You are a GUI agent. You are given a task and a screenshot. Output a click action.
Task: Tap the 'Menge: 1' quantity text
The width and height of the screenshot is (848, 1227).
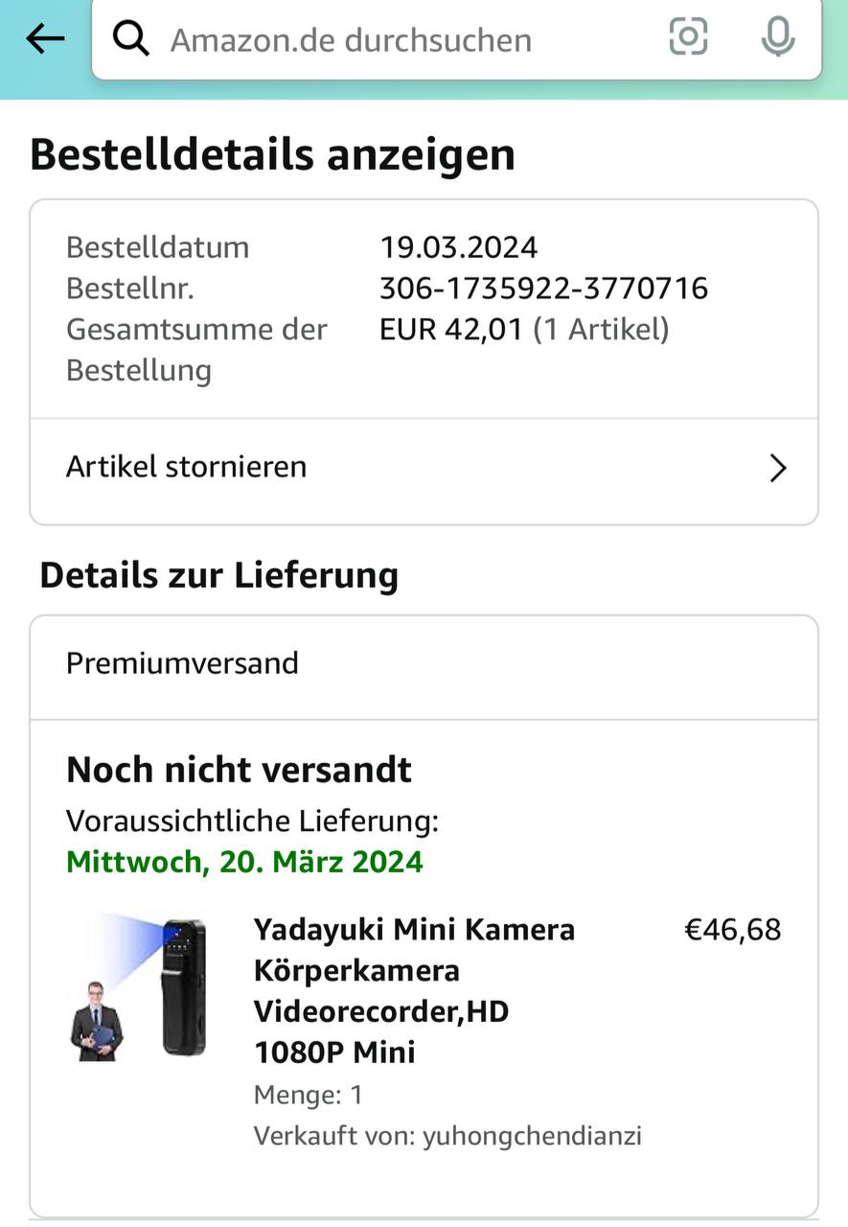coord(308,1094)
